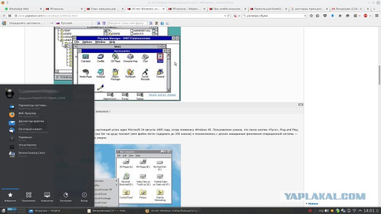This screenshot has width=381, height=214.
Task: Expand hidden tray icons with the up arrow
Action: point(360,210)
